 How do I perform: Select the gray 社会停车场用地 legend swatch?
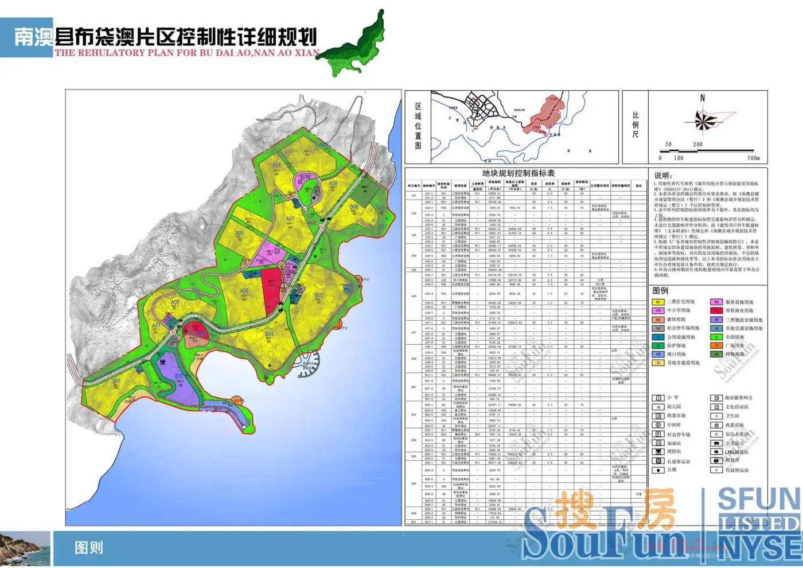(x=658, y=328)
